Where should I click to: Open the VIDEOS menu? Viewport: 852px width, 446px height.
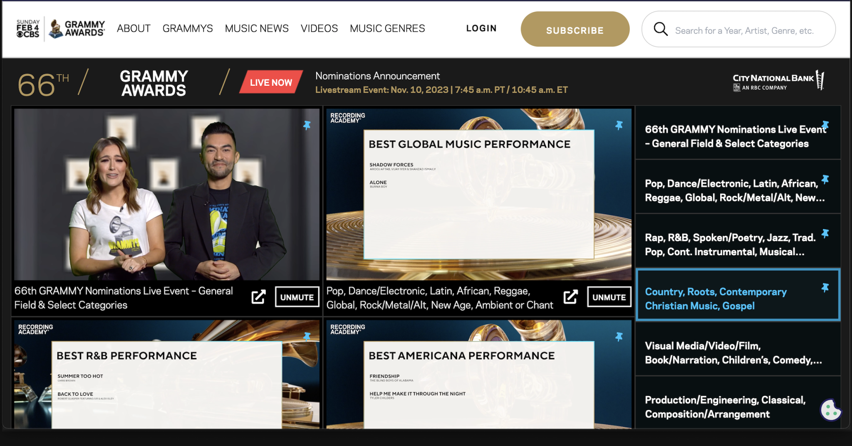click(x=319, y=29)
